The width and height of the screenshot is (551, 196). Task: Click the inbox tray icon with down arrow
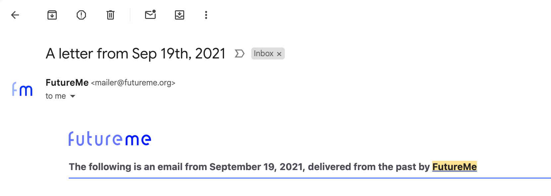coord(180,15)
